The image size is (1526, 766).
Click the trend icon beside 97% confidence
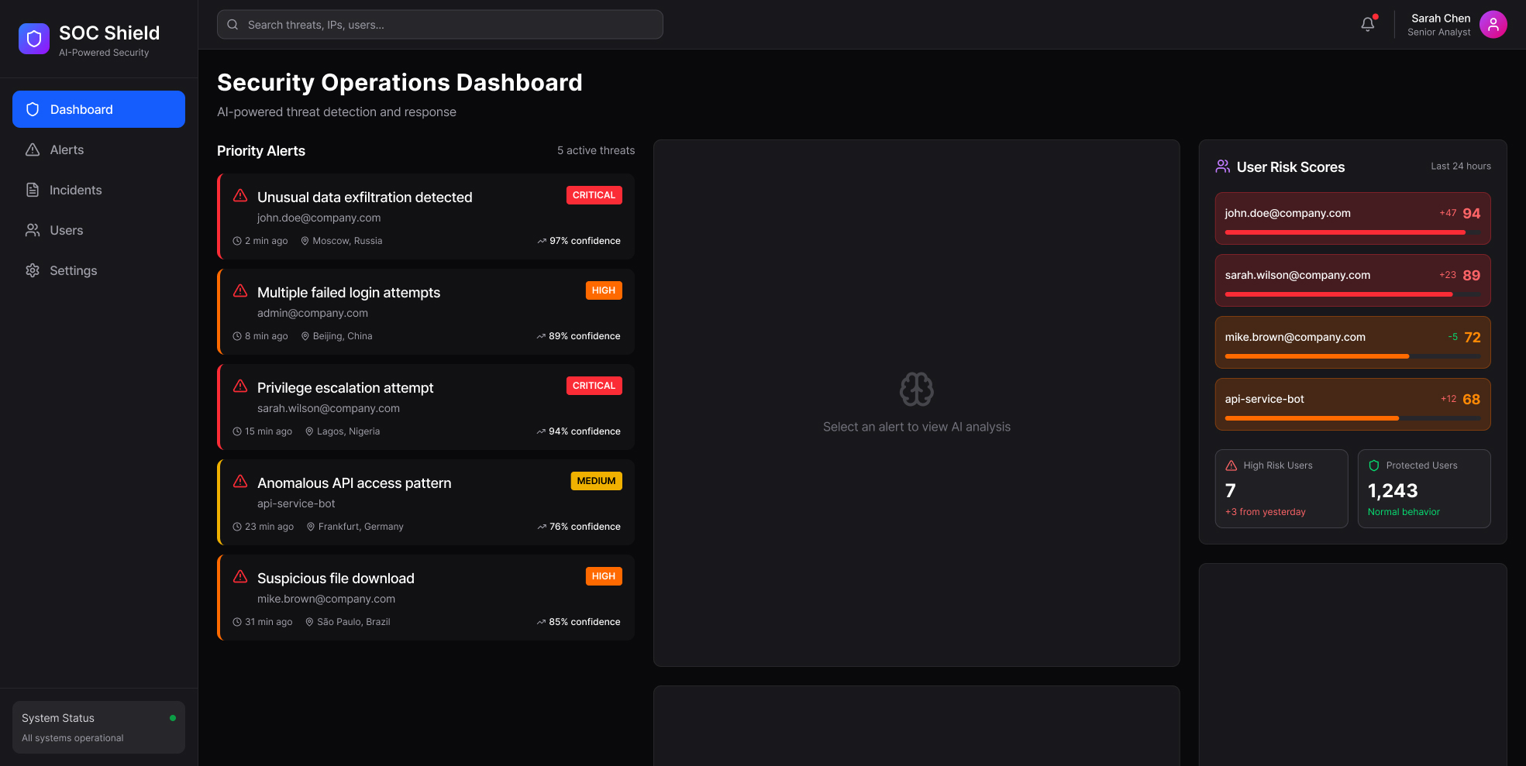542,241
